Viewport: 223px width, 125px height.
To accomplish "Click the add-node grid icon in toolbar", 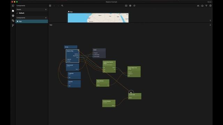I will point(50,6).
